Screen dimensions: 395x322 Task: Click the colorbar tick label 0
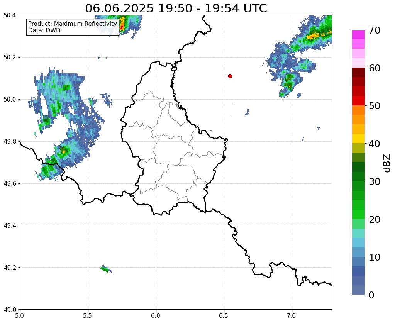(x=371, y=295)
